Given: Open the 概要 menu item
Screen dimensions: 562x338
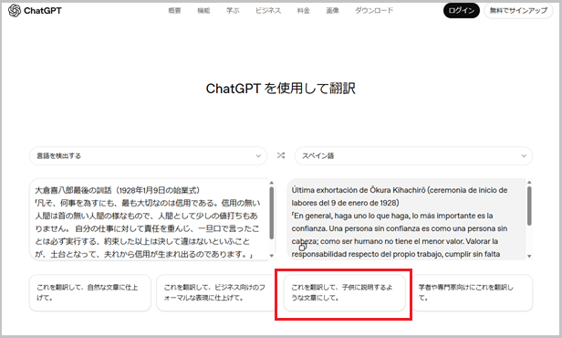Looking at the screenshot, I should click(174, 11).
